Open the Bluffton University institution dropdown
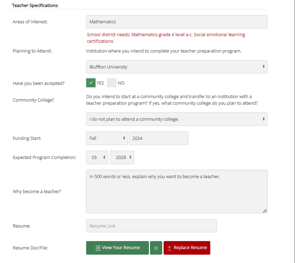The image size is (295, 263). 177,67
